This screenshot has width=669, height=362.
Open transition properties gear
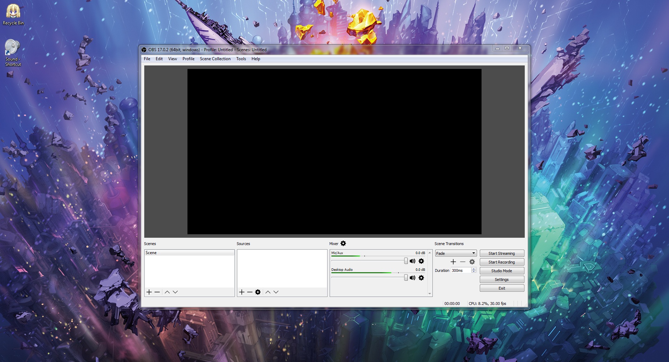472,262
